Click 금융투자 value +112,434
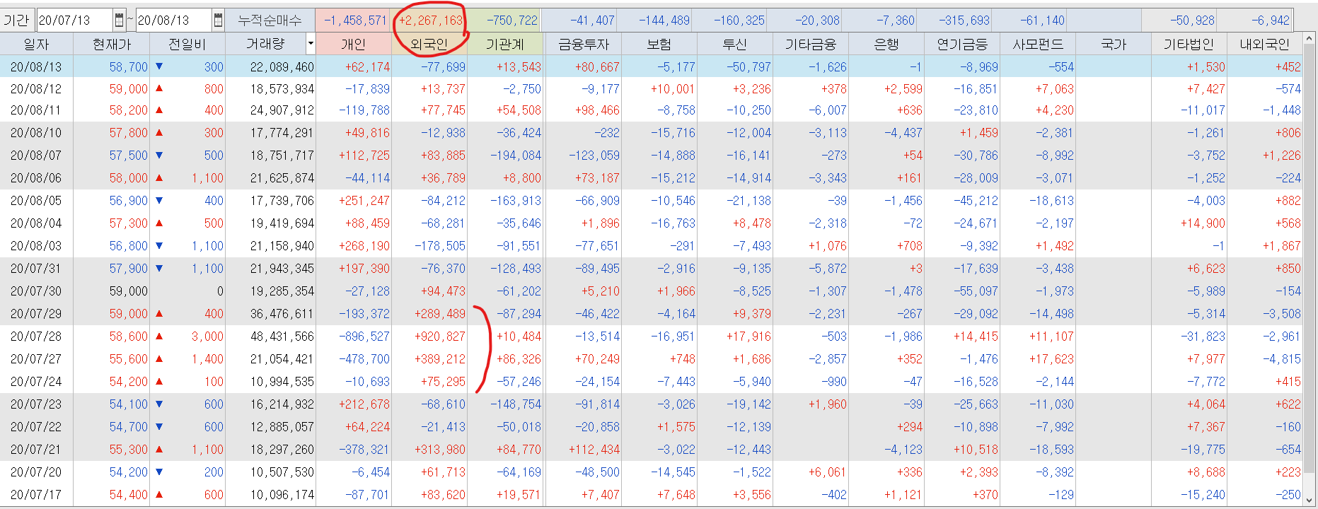Viewport: 1318px width, 509px height. (594, 450)
